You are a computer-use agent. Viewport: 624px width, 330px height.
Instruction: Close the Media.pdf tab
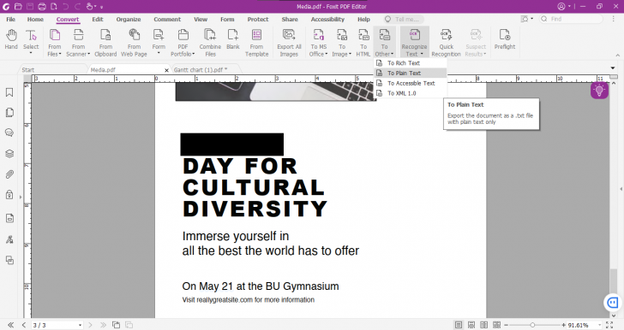coord(166,70)
